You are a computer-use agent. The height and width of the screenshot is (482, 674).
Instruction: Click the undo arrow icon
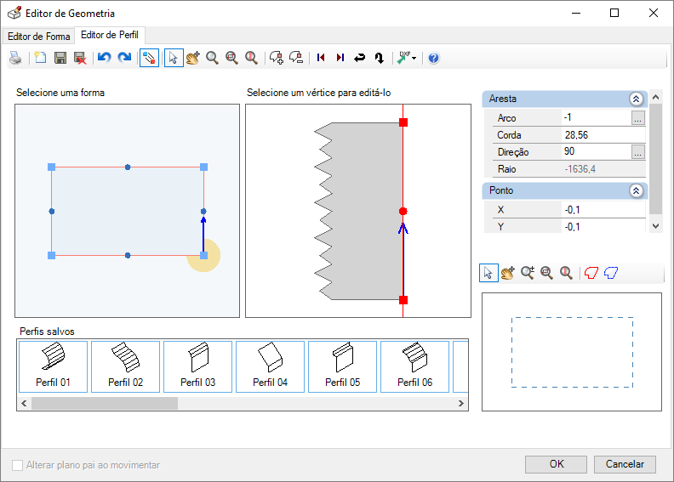104,58
